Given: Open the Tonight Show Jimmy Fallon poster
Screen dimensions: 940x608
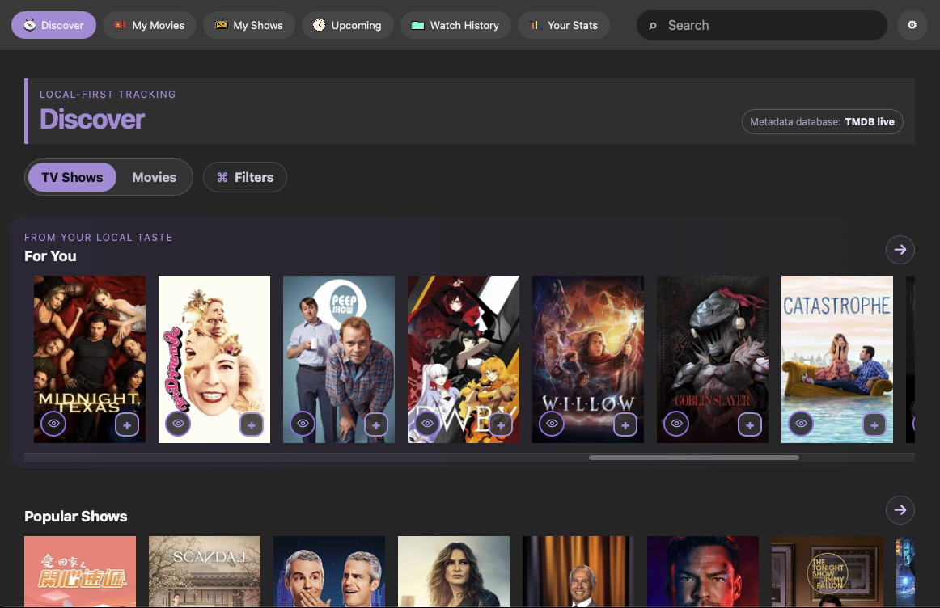Looking at the screenshot, I should click(x=828, y=572).
